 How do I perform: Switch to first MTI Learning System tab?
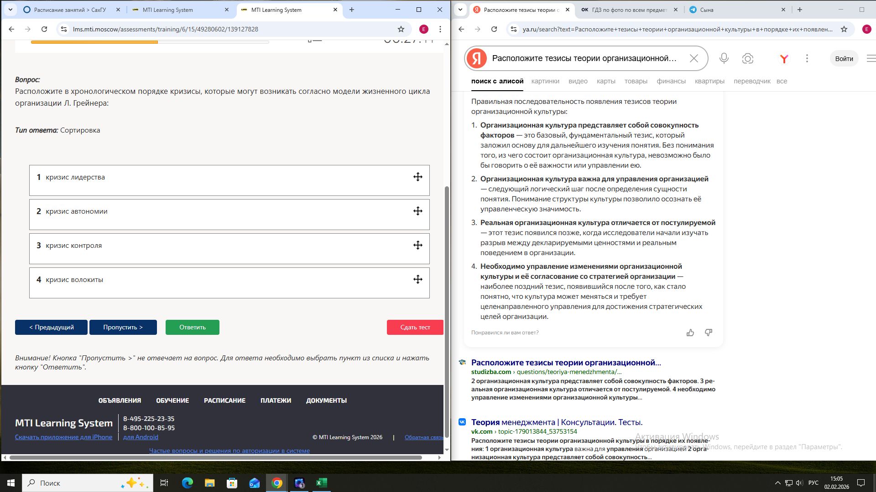pos(181,10)
